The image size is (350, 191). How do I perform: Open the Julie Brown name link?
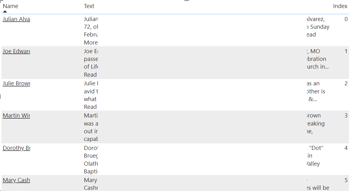(16, 83)
